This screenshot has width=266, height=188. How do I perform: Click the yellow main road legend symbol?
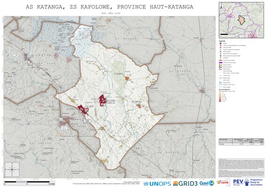point(220,65)
